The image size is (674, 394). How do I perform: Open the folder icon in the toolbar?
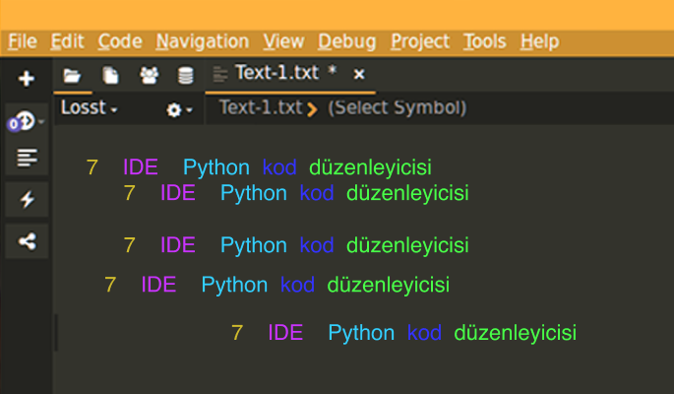71,75
